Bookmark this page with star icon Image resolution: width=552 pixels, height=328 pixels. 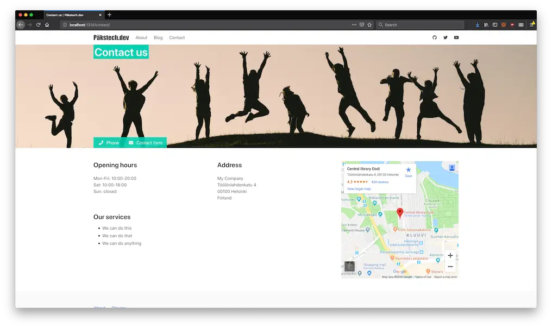[x=369, y=25]
